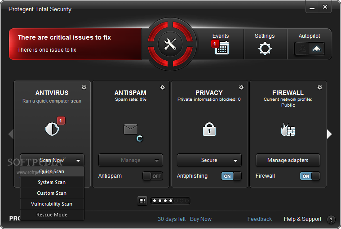Click the Privacy padlock icon
Image resolution: width=341 pixels, height=229 pixels.
pos(209,129)
